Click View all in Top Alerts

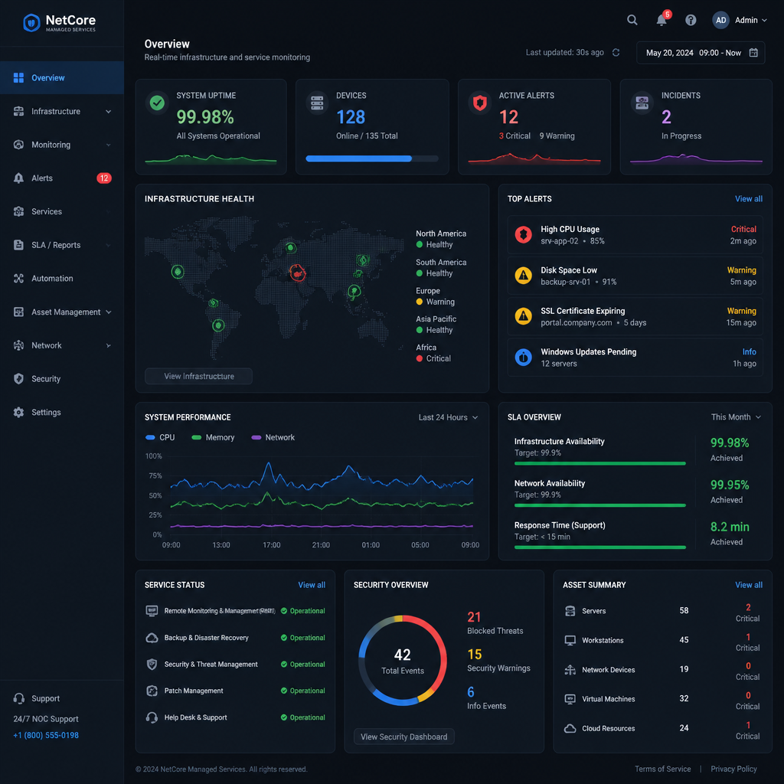(749, 199)
